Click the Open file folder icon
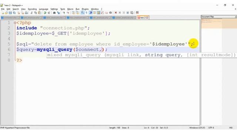237x133 pixels. tap(6, 13)
